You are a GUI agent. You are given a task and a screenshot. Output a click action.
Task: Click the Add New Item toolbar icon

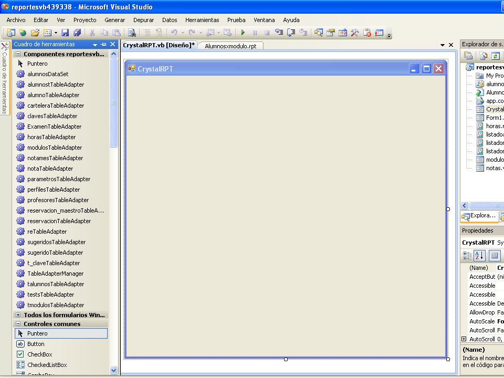click(x=47, y=33)
